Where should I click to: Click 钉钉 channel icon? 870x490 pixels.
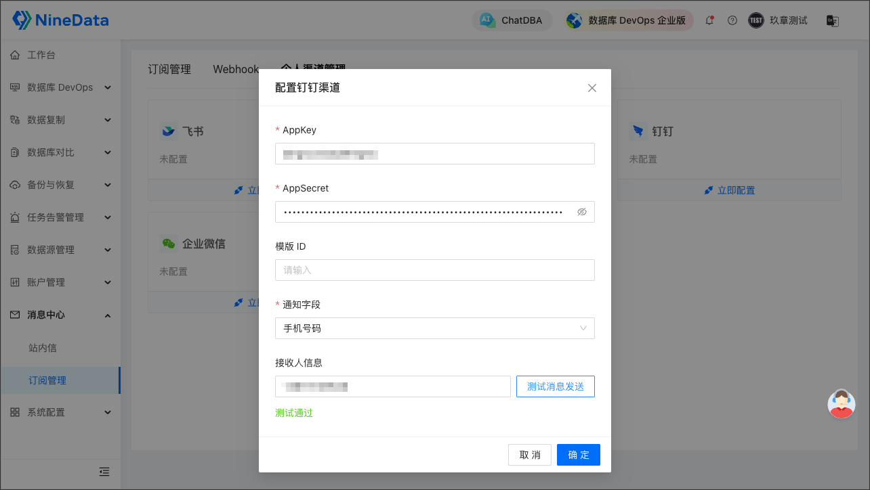pos(638,131)
